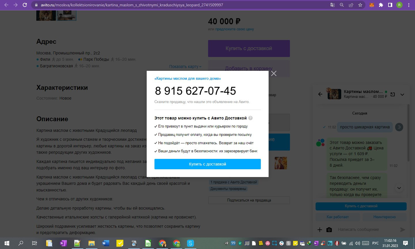415x249 pixels.
Task: Click the leopard item thumbnail in the chat header
Action: pos(334,94)
